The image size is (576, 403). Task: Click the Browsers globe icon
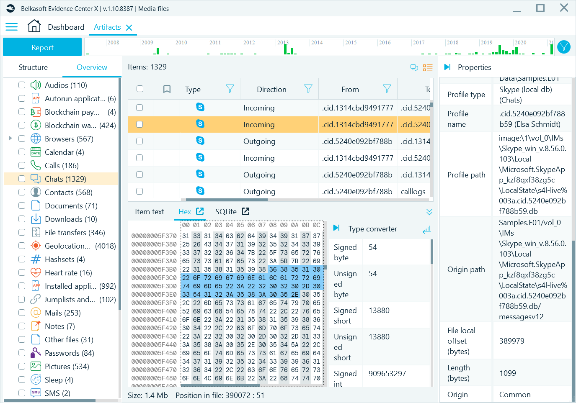click(36, 139)
